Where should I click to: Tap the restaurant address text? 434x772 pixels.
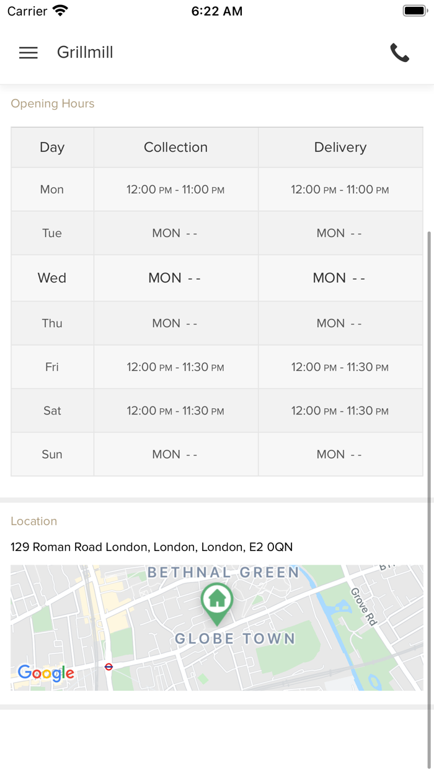(x=151, y=547)
